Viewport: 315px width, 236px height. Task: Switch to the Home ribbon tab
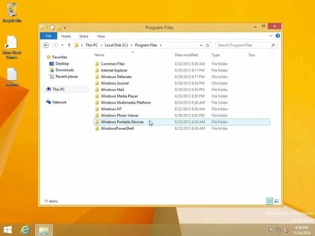(66, 36)
